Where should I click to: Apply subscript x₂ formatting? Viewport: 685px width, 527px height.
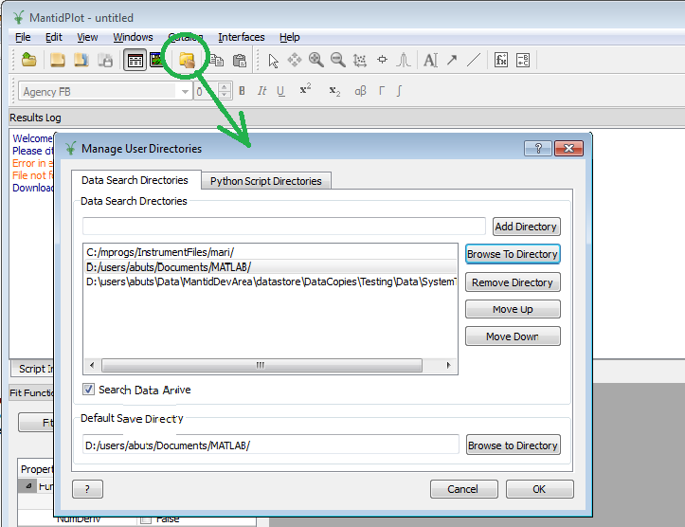click(x=334, y=91)
